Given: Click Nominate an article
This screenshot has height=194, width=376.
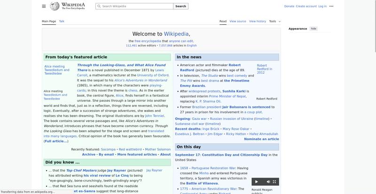Looking at the screenshot, I should click(261, 139).
